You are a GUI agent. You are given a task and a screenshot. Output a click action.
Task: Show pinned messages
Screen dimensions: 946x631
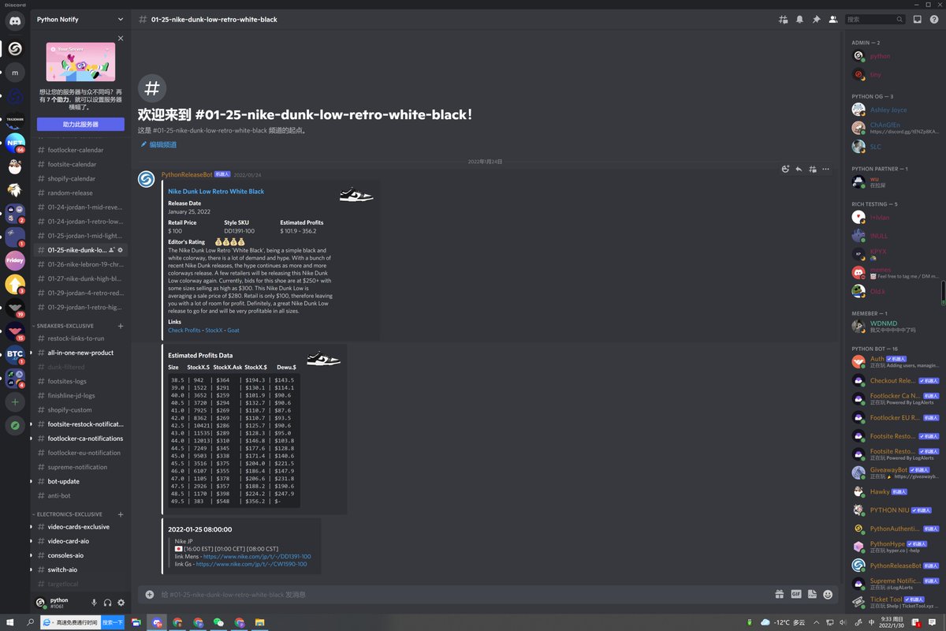pos(816,19)
